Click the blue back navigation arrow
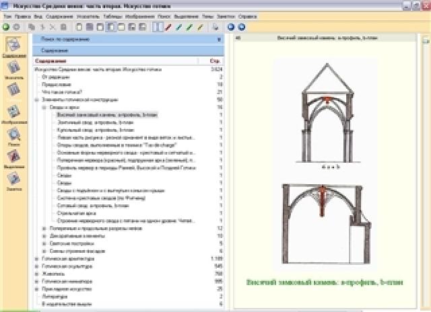This screenshot has width=431, height=312. [230, 27]
